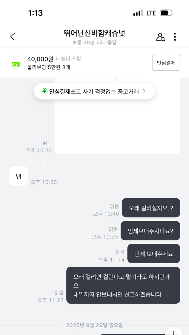This screenshot has height=335, width=189.
Task: Open the three-dot overflow menu
Action: [x=175, y=37]
